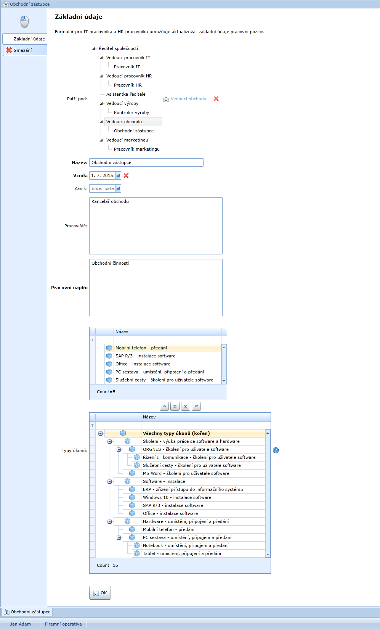The width and height of the screenshot is (380, 629).
Task: Click the red X next to Vedoucí obchodu
Action: tap(216, 99)
